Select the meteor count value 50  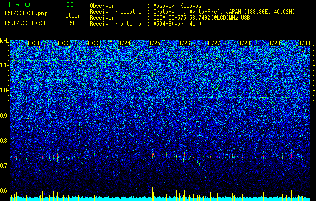pos(73,23)
